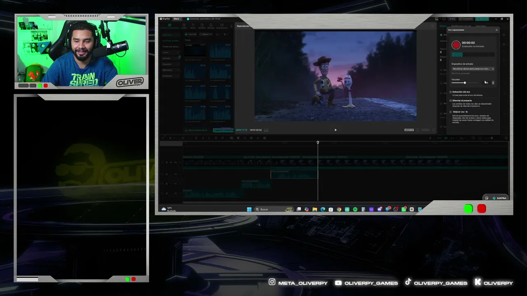
Task: Adjust the Volumen slider in voiceover dialog
Action: point(465,83)
